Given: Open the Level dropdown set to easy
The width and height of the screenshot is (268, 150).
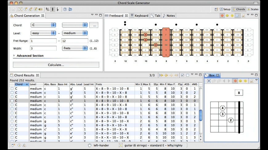Looking at the screenshot, I should (x=43, y=33).
